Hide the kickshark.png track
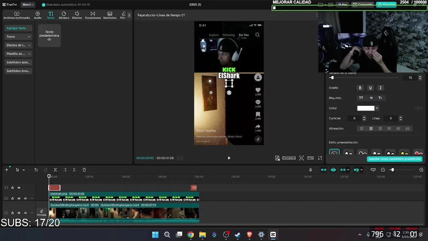The width and height of the screenshot is (428, 241). [19, 198]
